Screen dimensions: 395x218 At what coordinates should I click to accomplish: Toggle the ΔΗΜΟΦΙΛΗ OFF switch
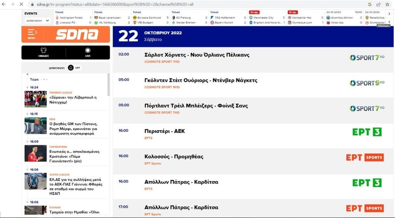click(x=75, y=68)
